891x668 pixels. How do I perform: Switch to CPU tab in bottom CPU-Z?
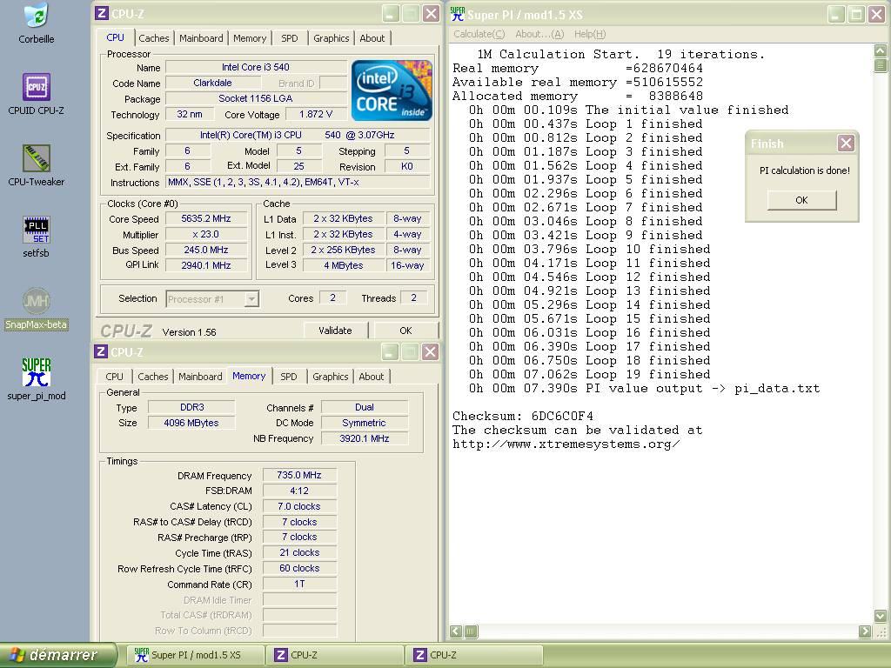(x=114, y=377)
